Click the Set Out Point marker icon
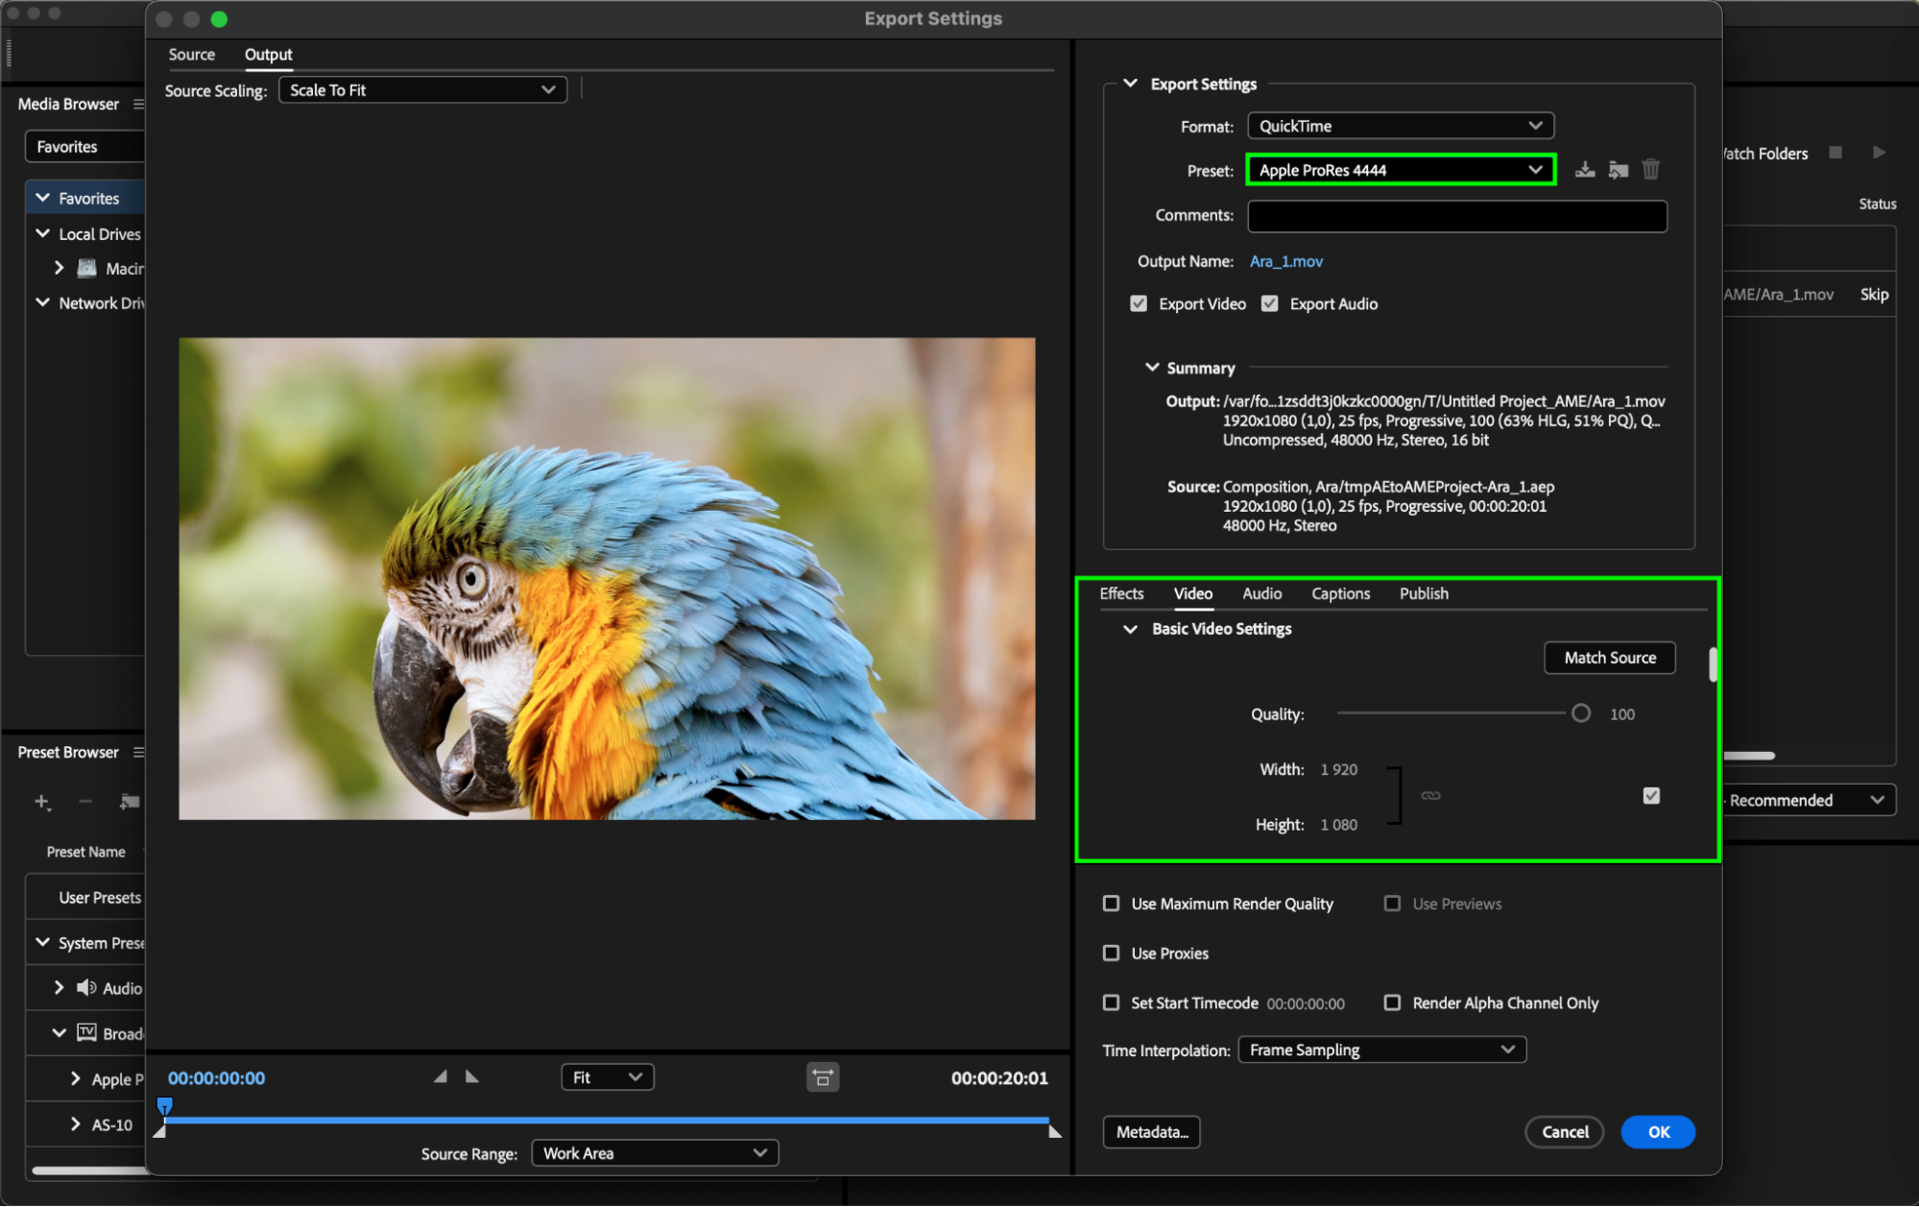Viewport: 1919px width, 1207px height. tap(471, 1076)
